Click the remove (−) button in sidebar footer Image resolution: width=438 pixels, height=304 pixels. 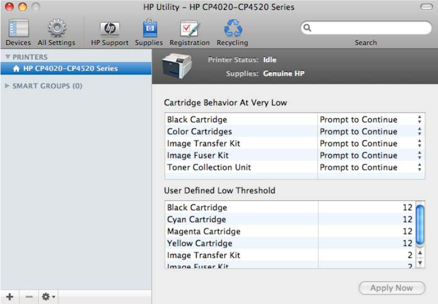29,297
